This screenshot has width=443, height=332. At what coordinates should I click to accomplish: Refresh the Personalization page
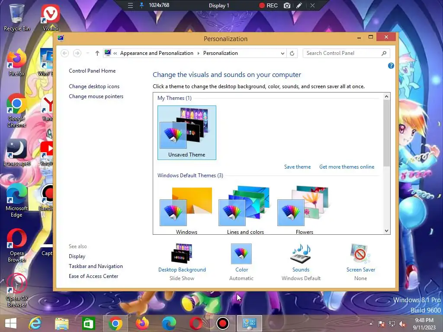[292, 53]
